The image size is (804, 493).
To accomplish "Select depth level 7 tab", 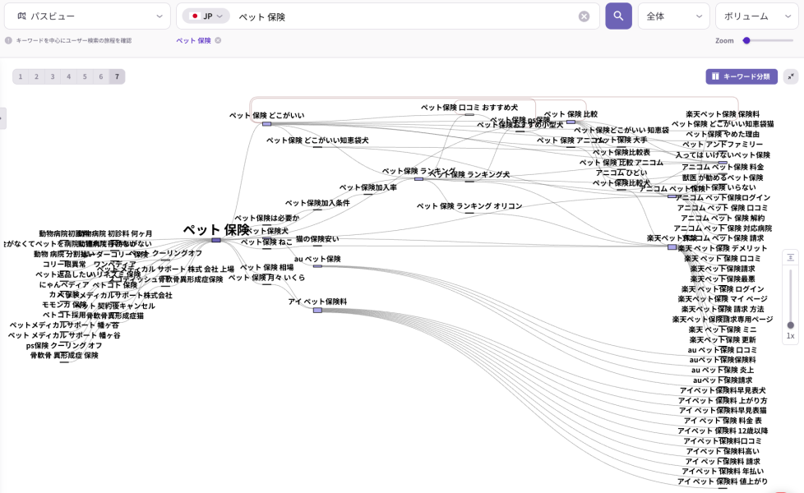I will (x=118, y=76).
